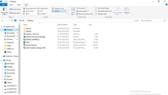Click Hide selected items button
168x95 pixels.
(x=117, y=11)
